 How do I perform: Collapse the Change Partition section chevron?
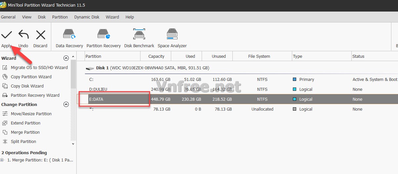[66, 105]
